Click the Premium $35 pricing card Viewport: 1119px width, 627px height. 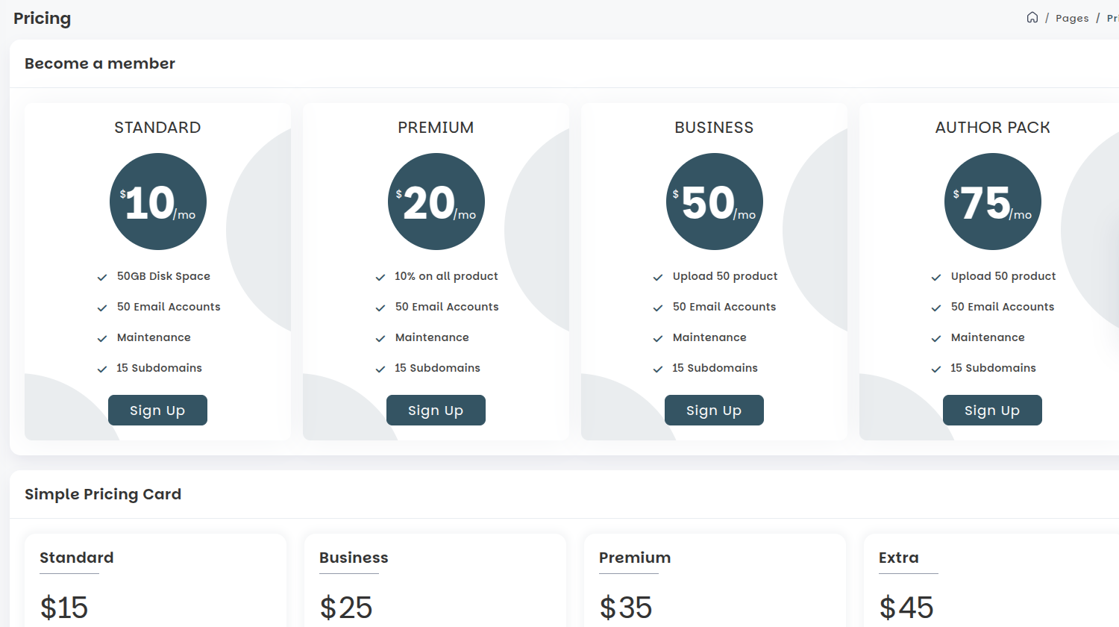click(715, 582)
